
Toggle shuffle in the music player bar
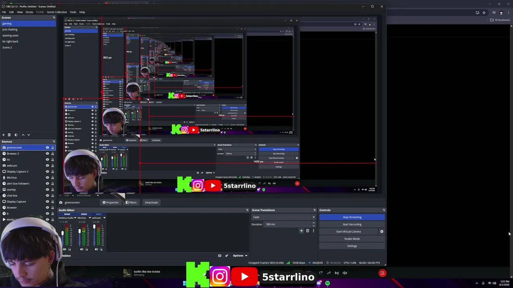[329, 273]
